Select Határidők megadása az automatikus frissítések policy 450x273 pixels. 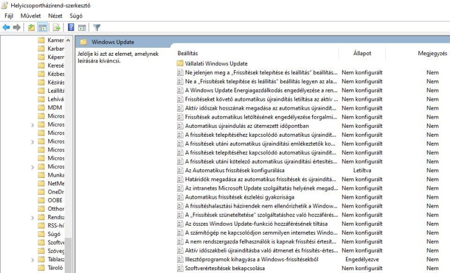(260, 179)
